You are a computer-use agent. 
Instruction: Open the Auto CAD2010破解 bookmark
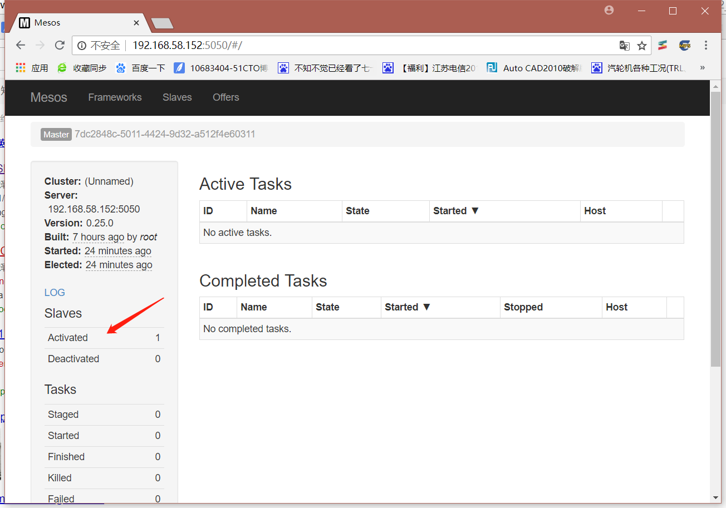[534, 68]
